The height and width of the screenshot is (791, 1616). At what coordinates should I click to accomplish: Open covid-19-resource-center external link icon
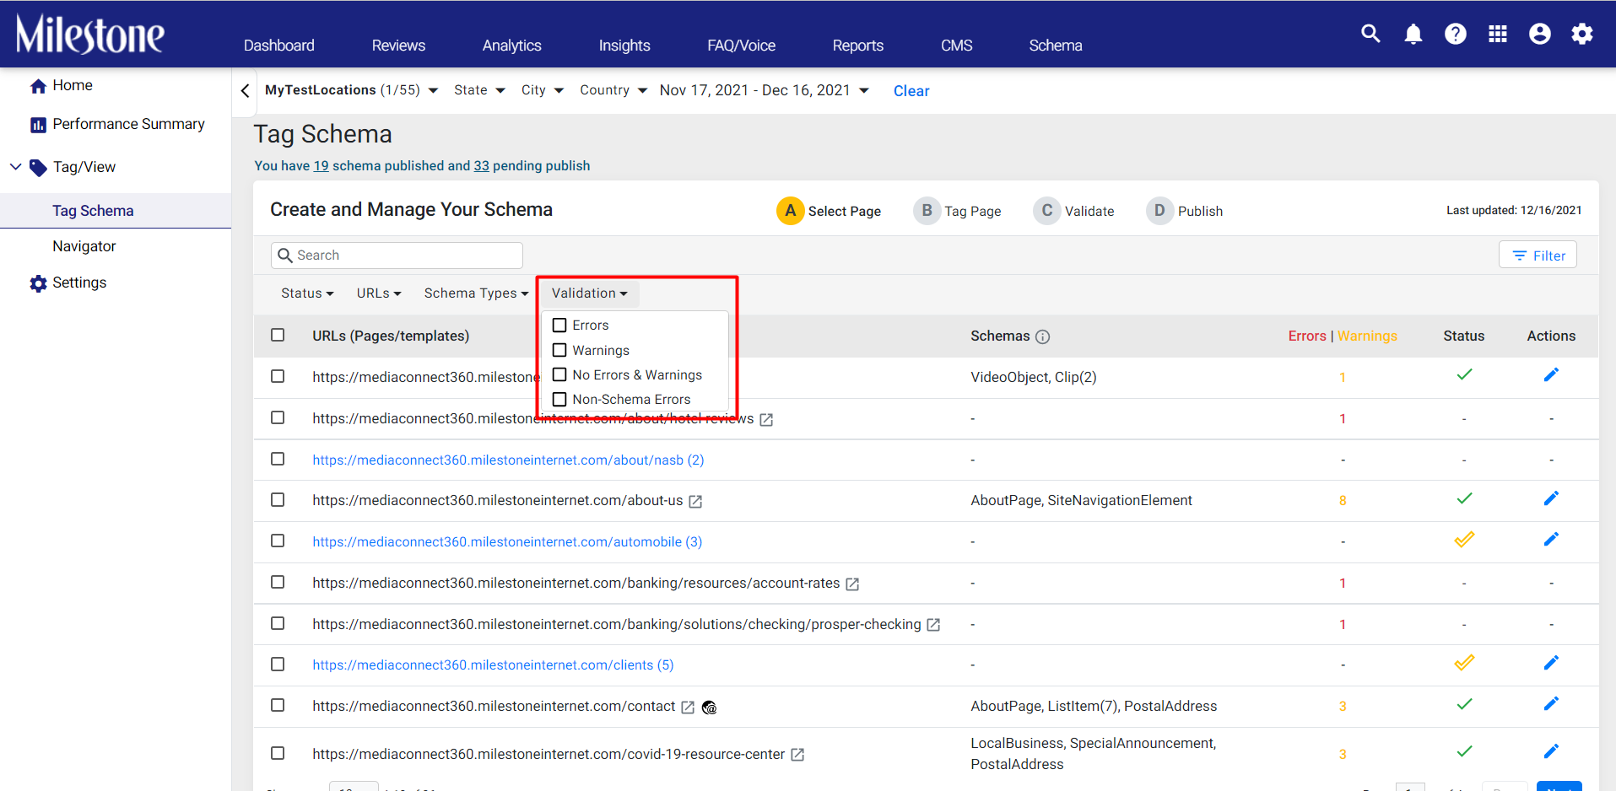point(797,755)
